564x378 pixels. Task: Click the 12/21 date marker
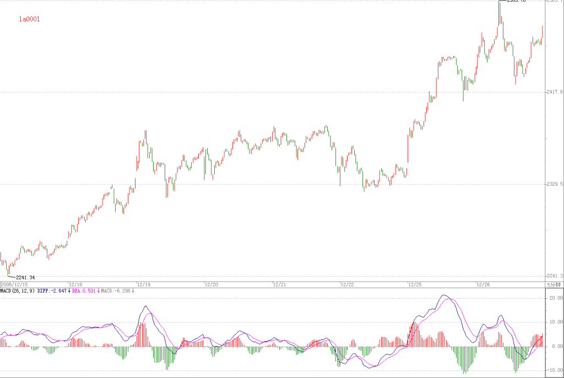tap(279, 284)
